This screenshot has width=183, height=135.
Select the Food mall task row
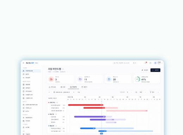pyautogui.click(x=57, y=117)
